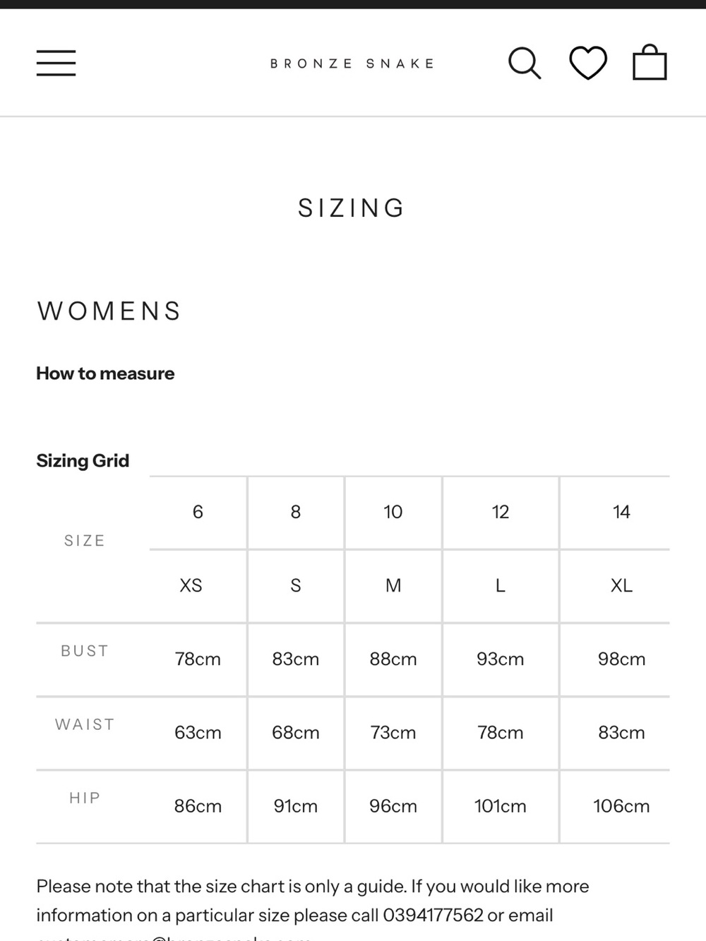Image resolution: width=706 pixels, height=941 pixels.
Task: Open the shopping bag icon
Action: coord(650,62)
